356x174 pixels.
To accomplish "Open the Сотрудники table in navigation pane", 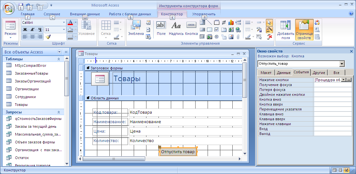I will click(25, 97).
